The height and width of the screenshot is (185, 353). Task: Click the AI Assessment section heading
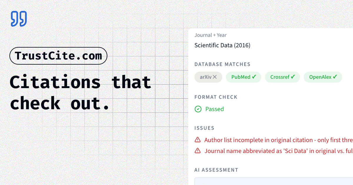216,170
